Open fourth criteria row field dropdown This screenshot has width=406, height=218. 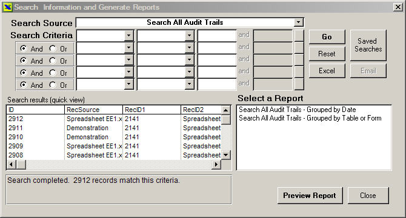[x=128, y=71]
